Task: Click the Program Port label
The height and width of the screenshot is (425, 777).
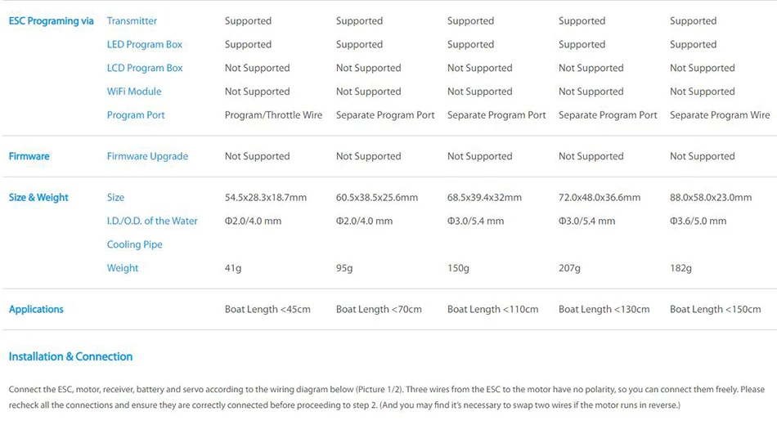Action: coord(136,115)
